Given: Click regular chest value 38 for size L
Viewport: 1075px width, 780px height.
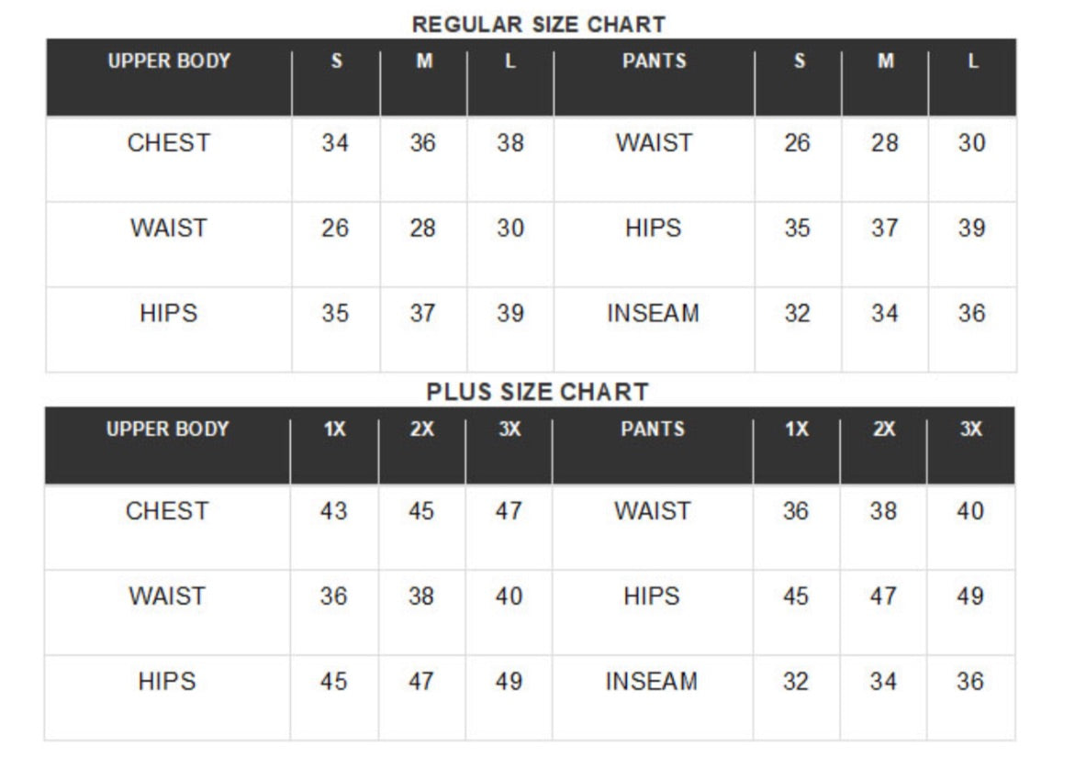Looking at the screenshot, I should [510, 143].
